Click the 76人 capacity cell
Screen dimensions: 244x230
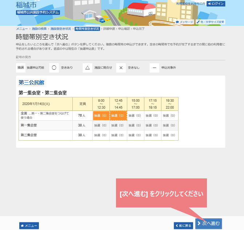click(83, 116)
